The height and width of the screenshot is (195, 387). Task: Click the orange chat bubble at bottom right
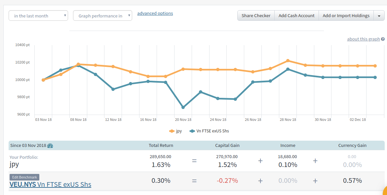click(385, 191)
